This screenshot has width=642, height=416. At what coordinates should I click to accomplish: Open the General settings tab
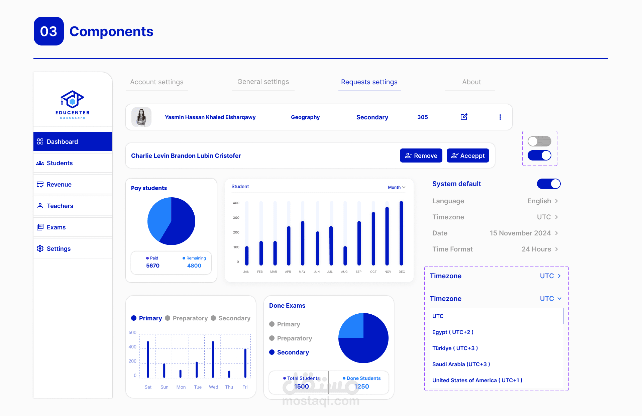263,82
